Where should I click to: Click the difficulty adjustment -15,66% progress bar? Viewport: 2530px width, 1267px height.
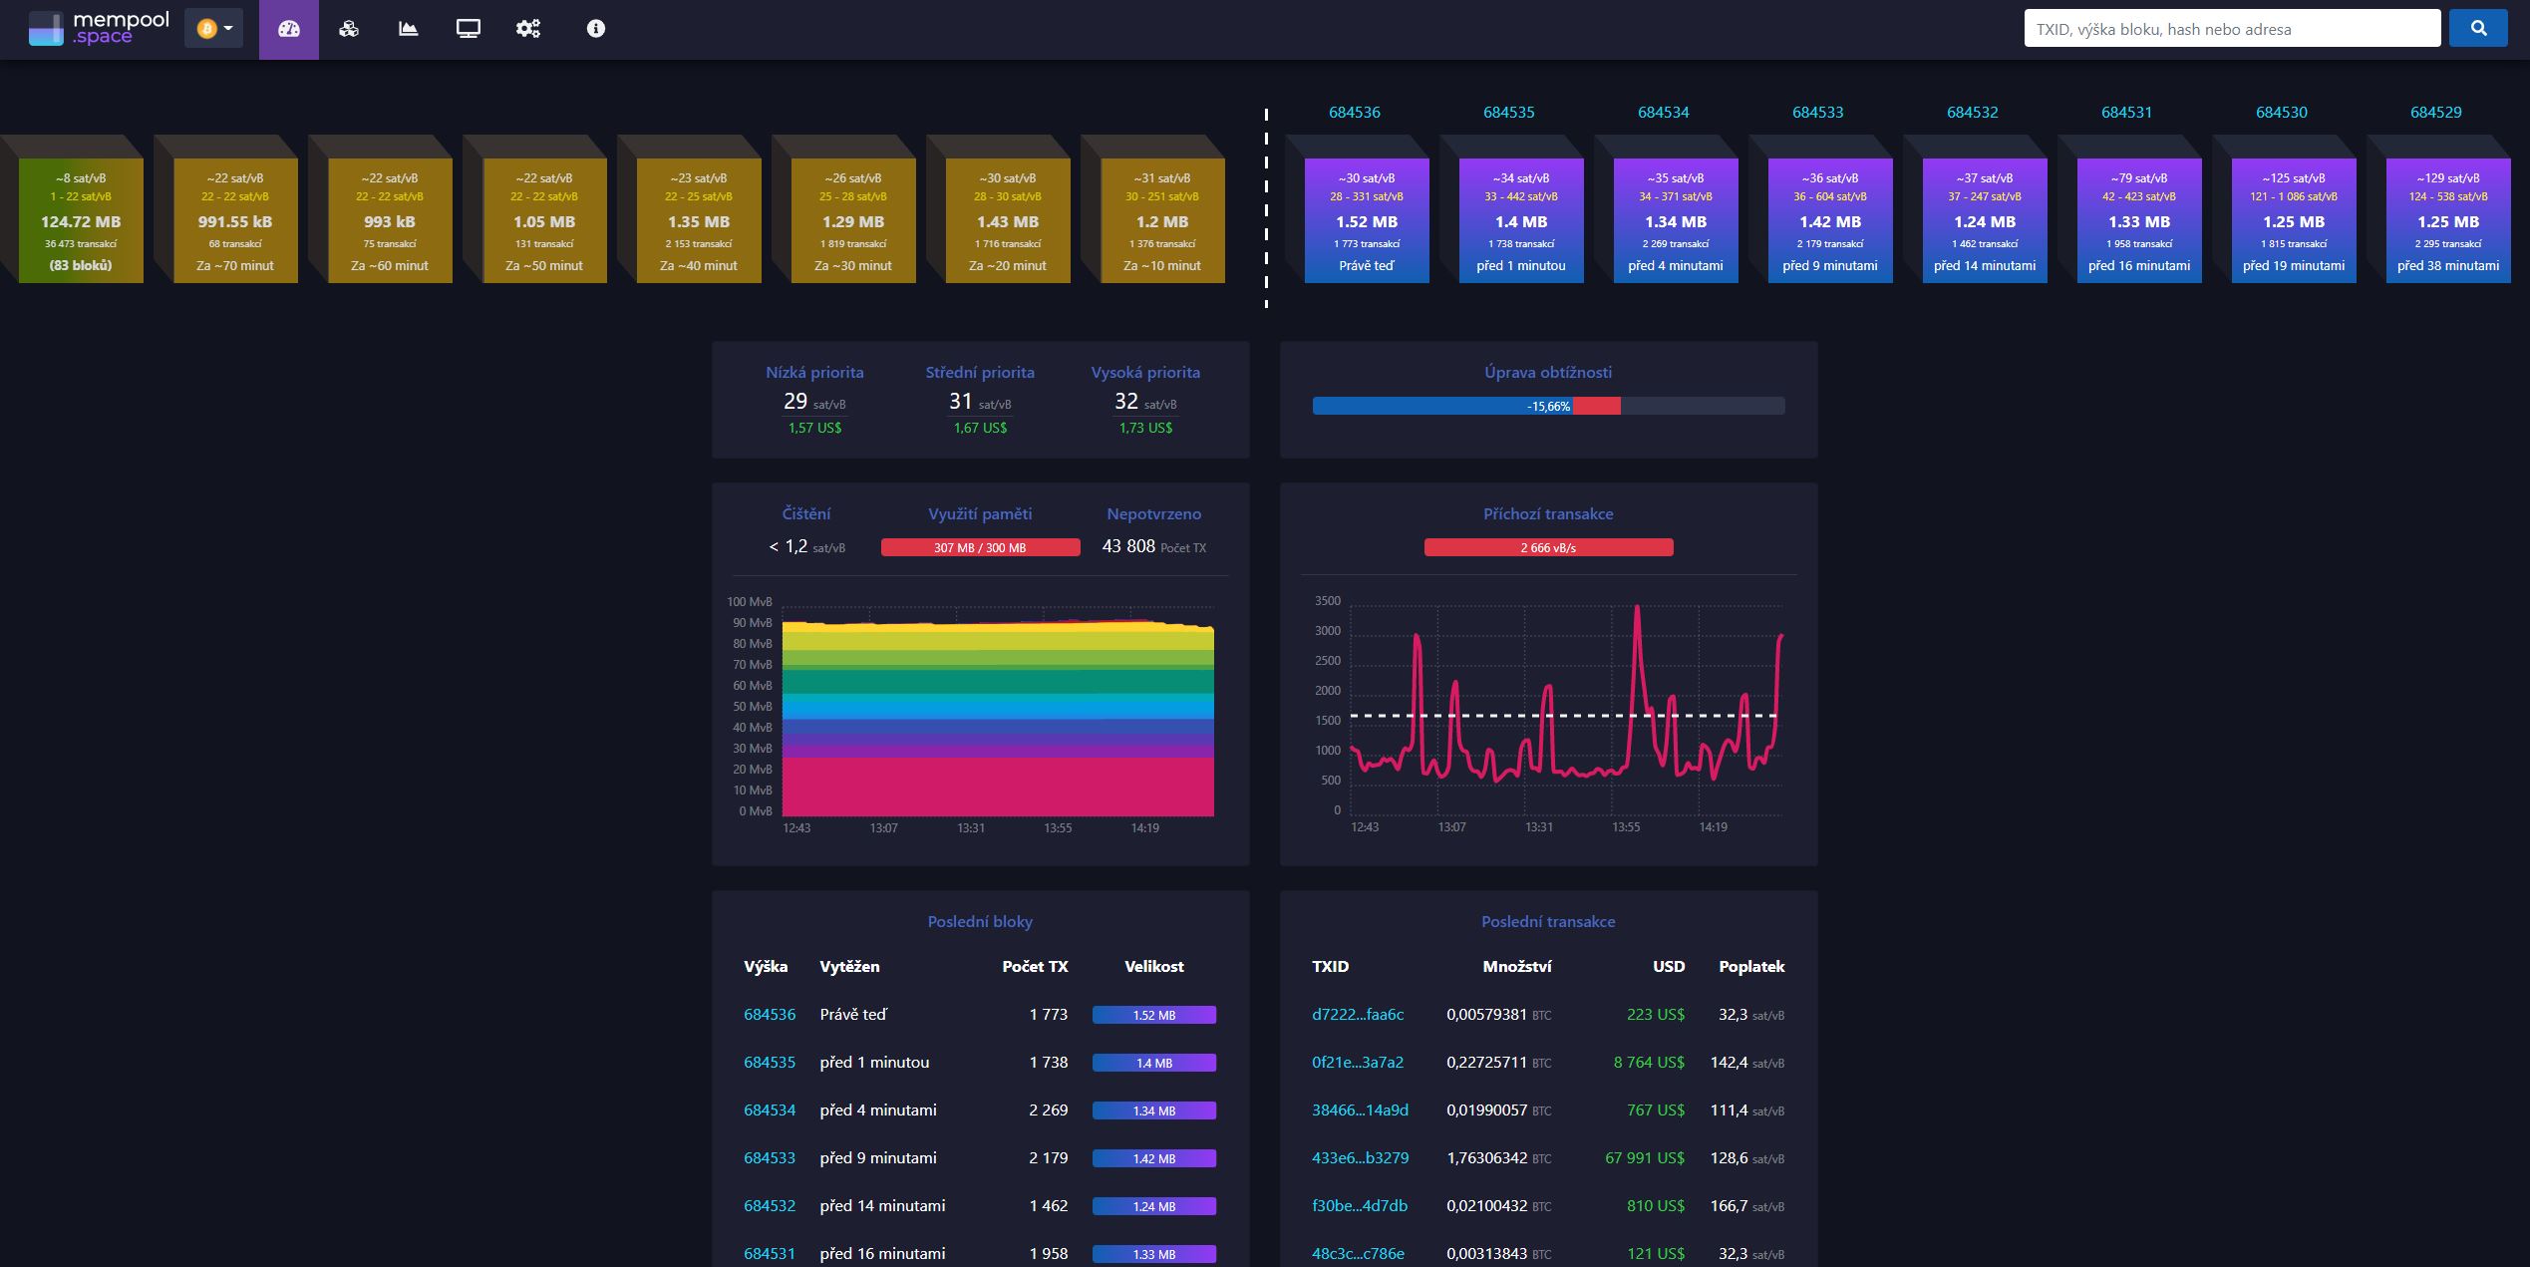coord(1548,406)
